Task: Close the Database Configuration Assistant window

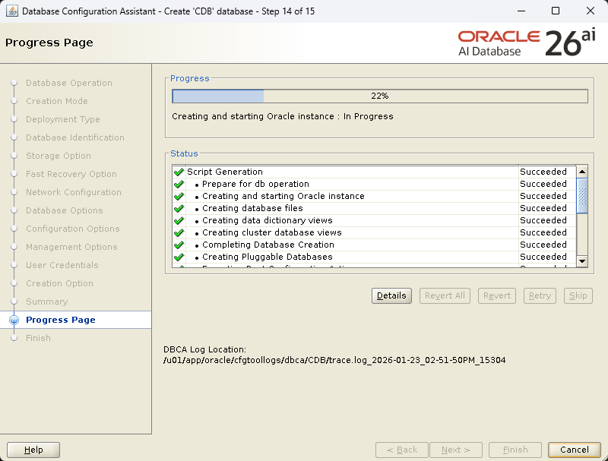Action: 591,11
